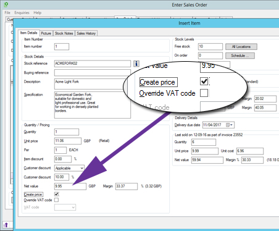This screenshot has height=231, width=279.
Task: Switch to the Stock Notes tab
Action: pos(64,33)
